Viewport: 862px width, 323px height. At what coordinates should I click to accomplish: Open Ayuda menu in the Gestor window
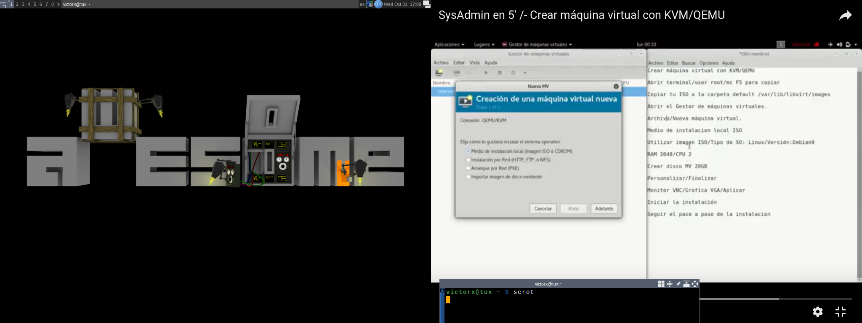(490, 63)
